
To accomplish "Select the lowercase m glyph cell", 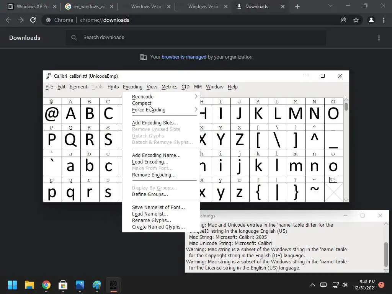I will [296, 166].
